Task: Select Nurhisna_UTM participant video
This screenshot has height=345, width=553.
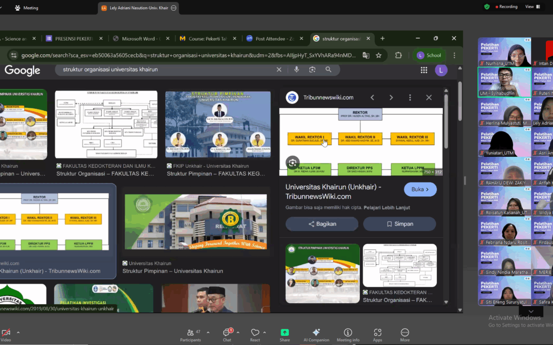Action: [x=504, y=52]
